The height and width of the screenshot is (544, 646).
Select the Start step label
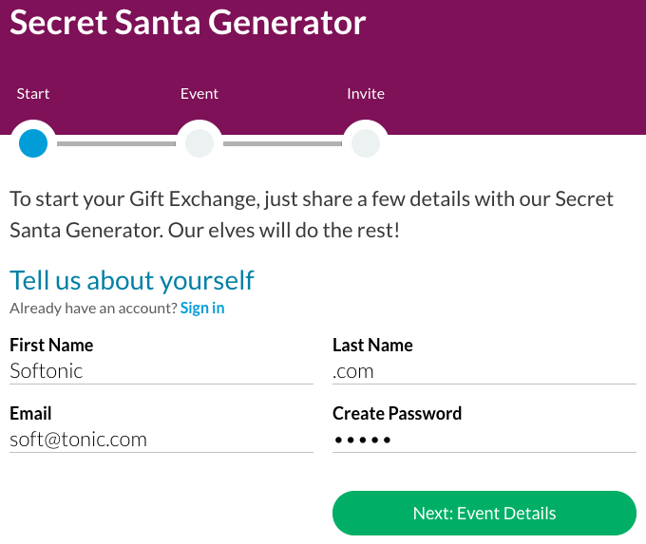pyautogui.click(x=33, y=94)
